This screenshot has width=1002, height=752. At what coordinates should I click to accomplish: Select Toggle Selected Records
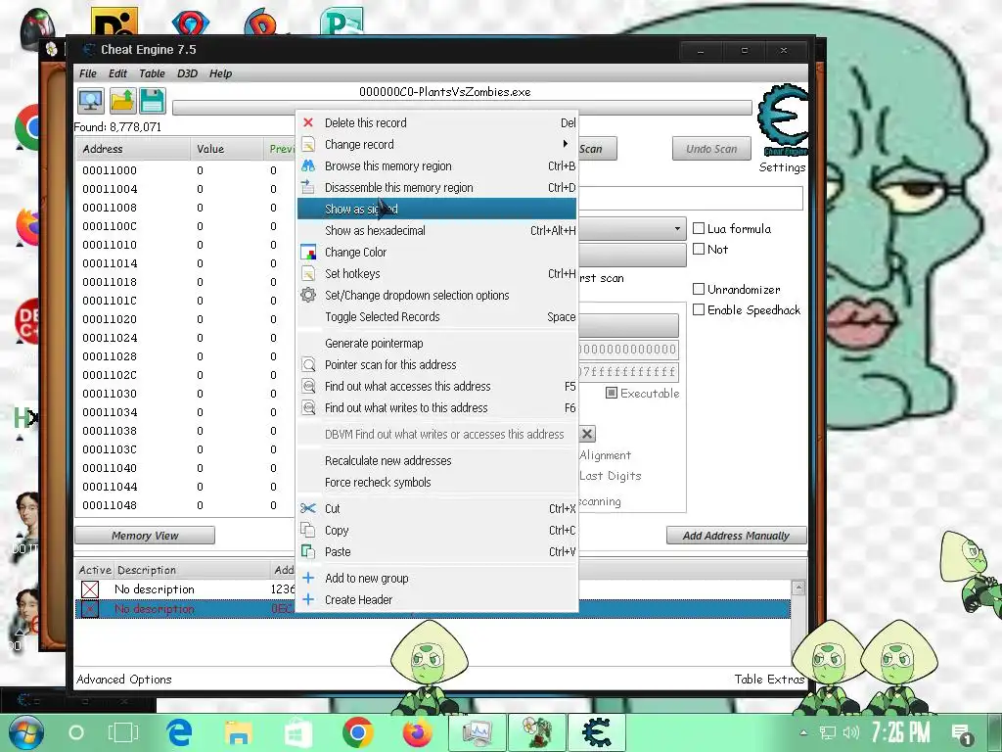[x=437, y=316]
